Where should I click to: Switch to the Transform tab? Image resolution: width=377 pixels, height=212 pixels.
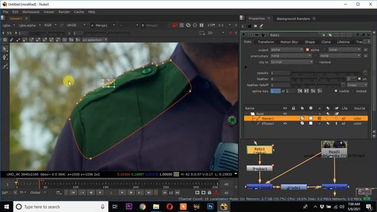tap(266, 42)
